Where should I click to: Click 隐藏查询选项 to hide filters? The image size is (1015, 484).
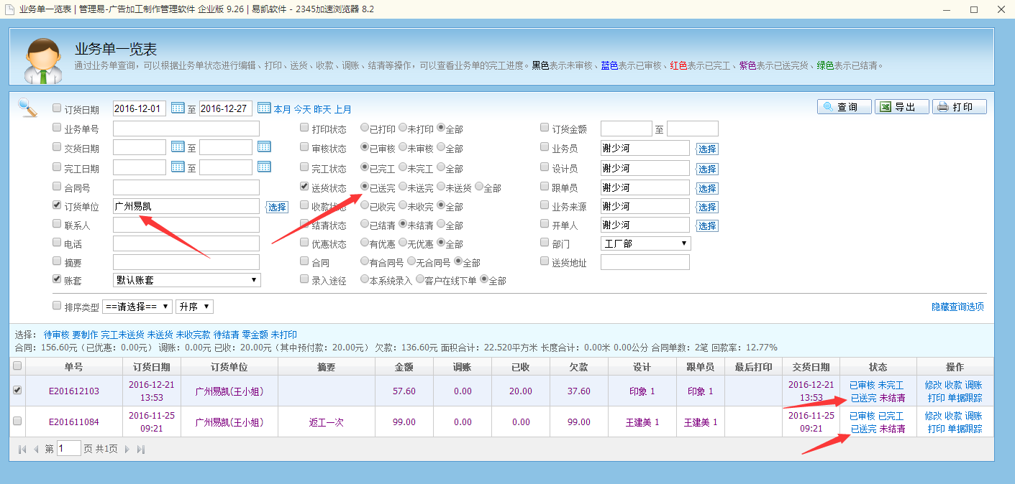point(957,307)
